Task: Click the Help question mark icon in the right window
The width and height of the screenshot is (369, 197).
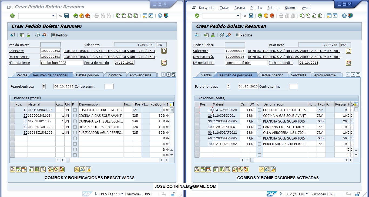Action: click(344, 16)
